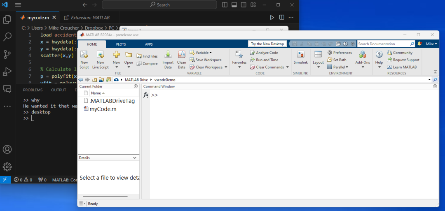This screenshot has height=211, width=445.
Task: Open the Parallel dropdown
Action: point(338,67)
